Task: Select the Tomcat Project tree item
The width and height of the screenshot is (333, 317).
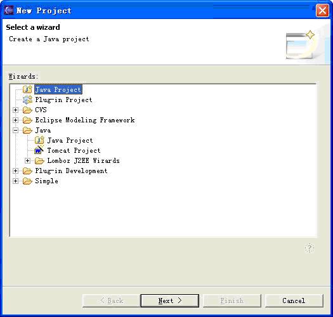Action: [x=74, y=150]
